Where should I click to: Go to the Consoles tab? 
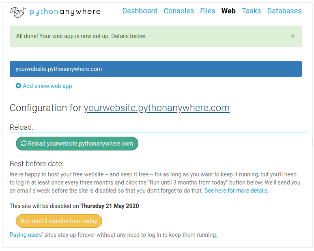coord(179,11)
